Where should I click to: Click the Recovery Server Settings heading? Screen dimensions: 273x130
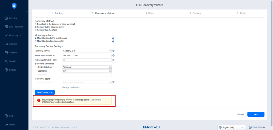pos(49,46)
